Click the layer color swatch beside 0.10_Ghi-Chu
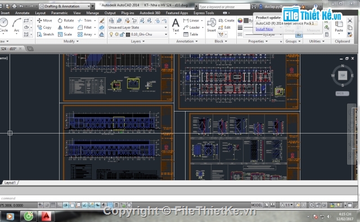The height and width of the screenshot is (222, 360). [128, 34]
